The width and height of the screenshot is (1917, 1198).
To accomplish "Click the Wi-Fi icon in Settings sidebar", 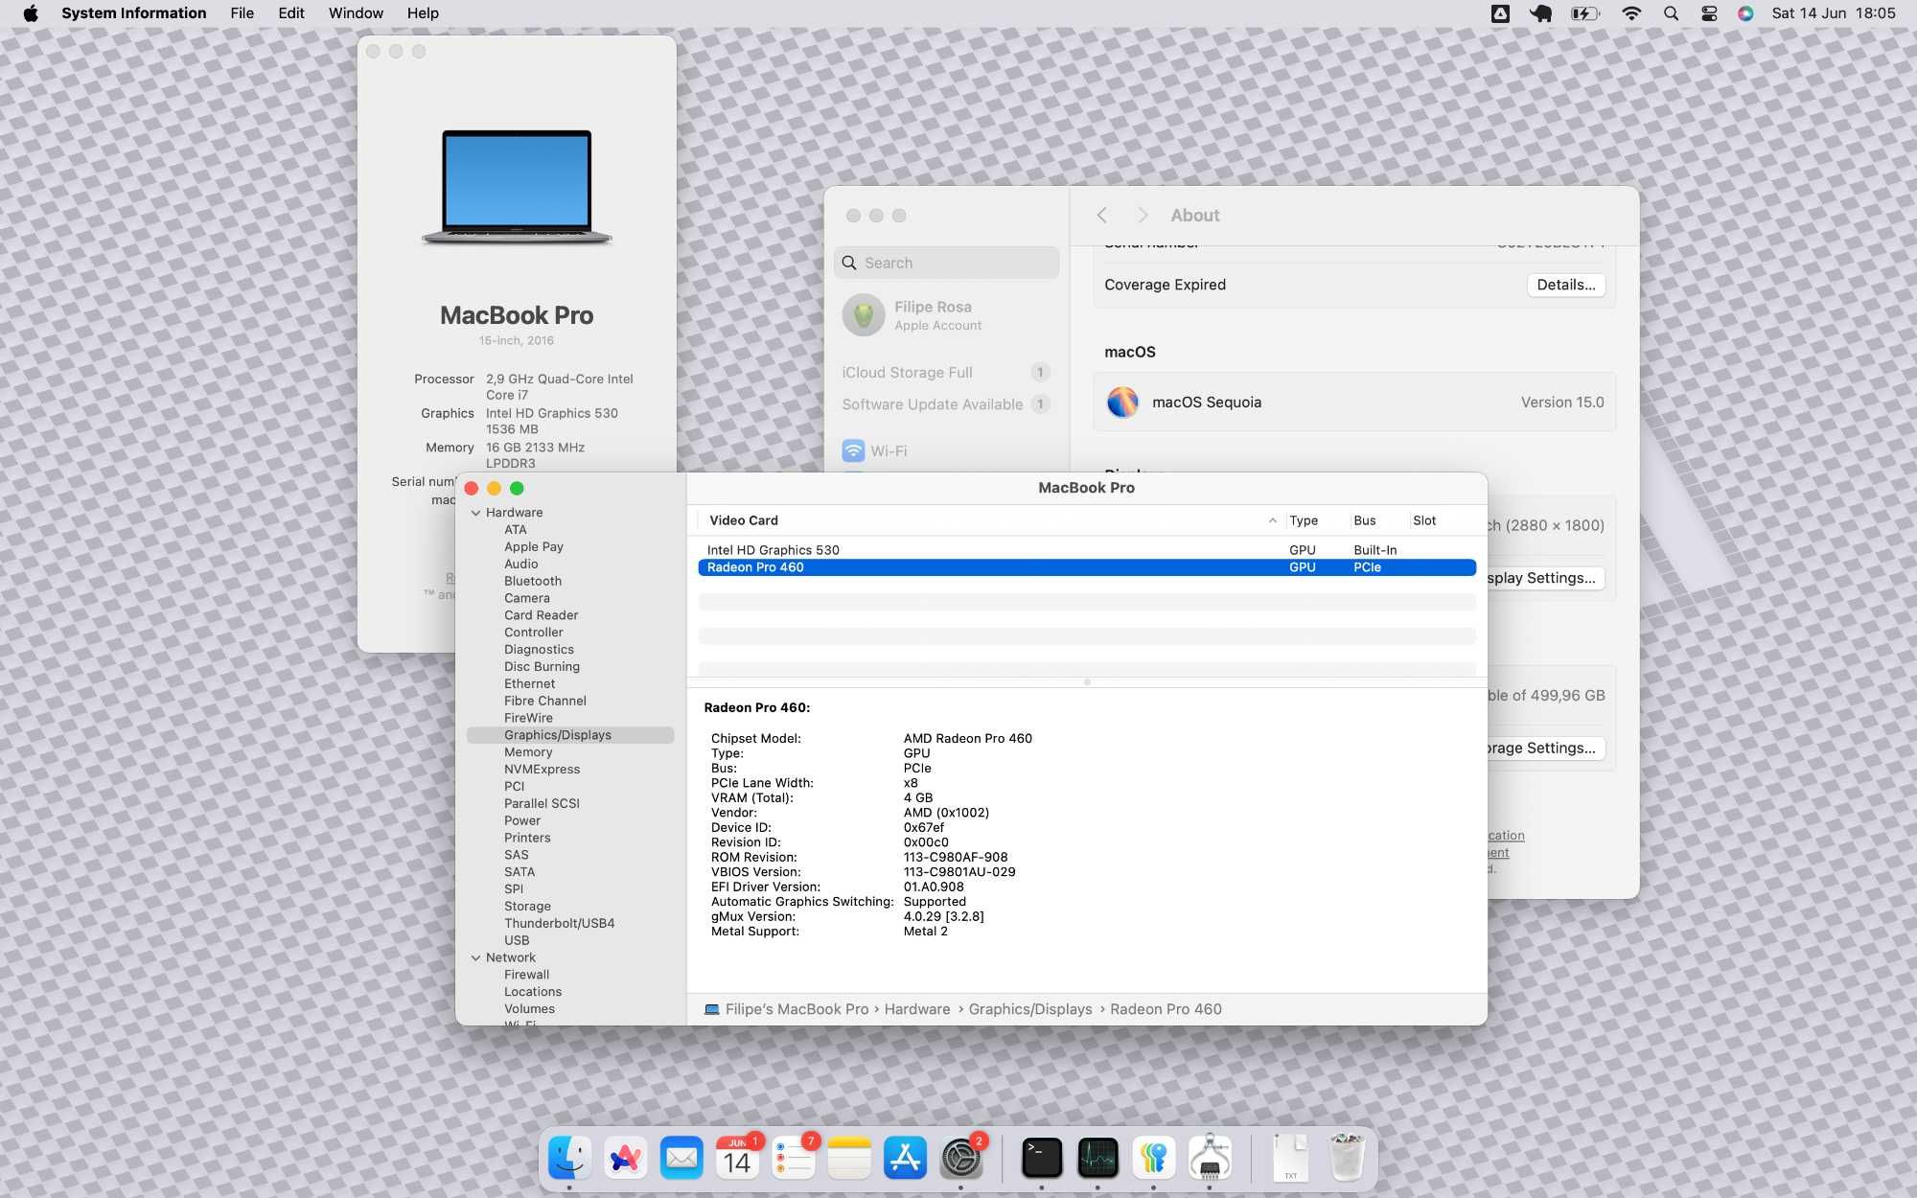I will (853, 450).
